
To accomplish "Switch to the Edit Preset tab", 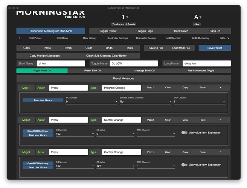I will point(35,38).
